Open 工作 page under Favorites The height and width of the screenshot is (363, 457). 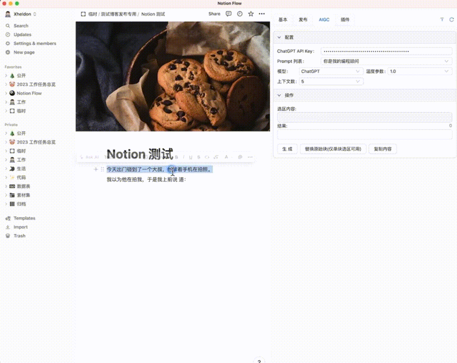21,102
